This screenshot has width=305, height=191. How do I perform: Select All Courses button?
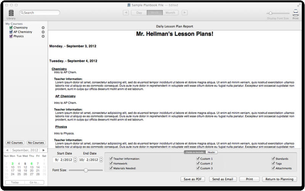pos(15,142)
